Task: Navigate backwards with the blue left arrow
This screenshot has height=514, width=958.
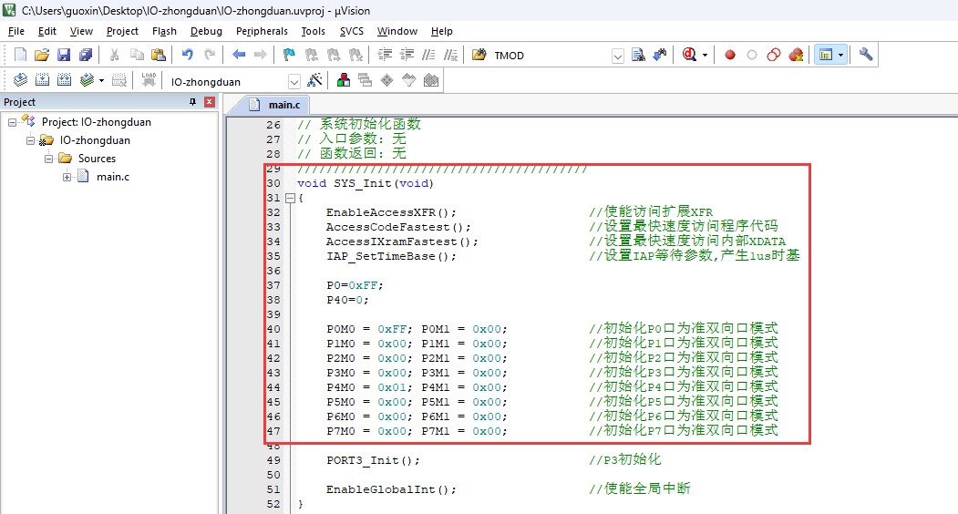Action: tap(239, 55)
